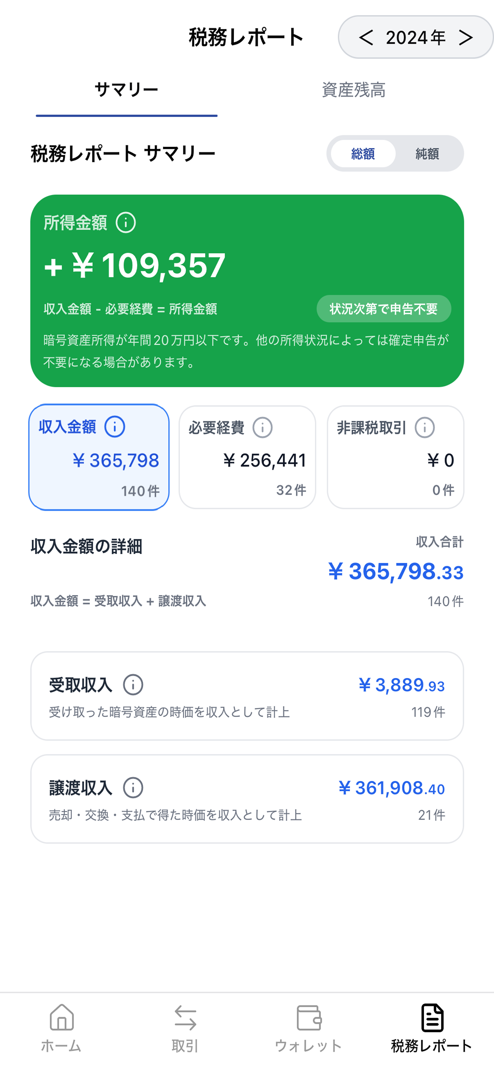Switch view to 純額 (net)
The width and height of the screenshot is (494, 1070).
point(427,154)
